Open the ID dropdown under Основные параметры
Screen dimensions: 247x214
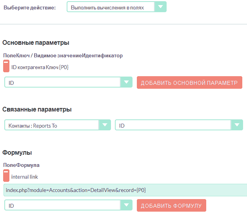tap(68, 82)
